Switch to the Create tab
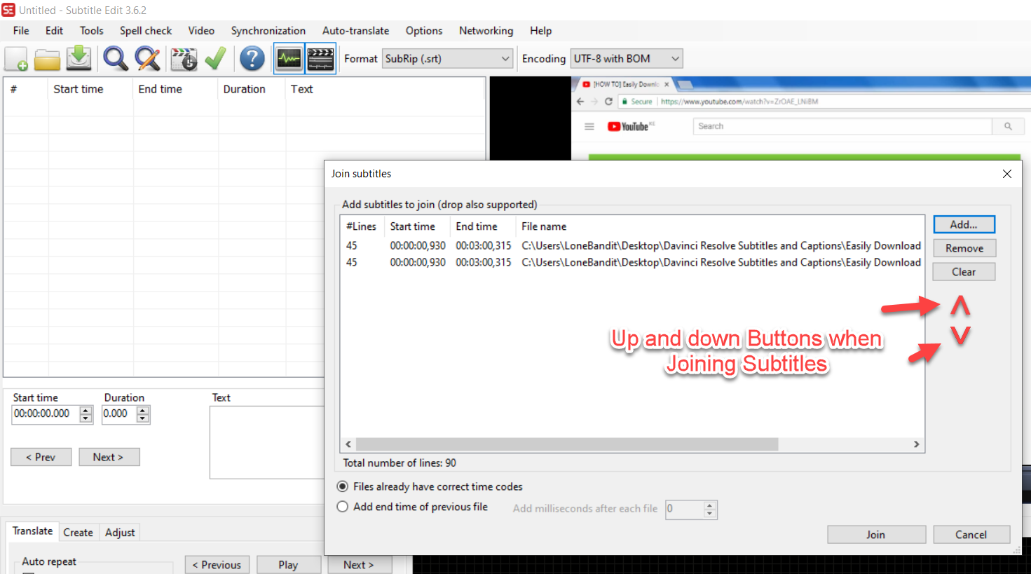1031x574 pixels. 78,532
